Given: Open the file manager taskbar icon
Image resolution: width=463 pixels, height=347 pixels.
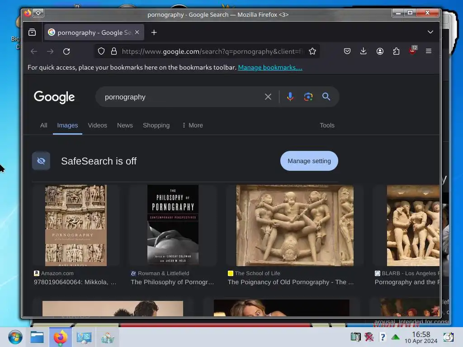Looking at the screenshot, I should [37, 337].
